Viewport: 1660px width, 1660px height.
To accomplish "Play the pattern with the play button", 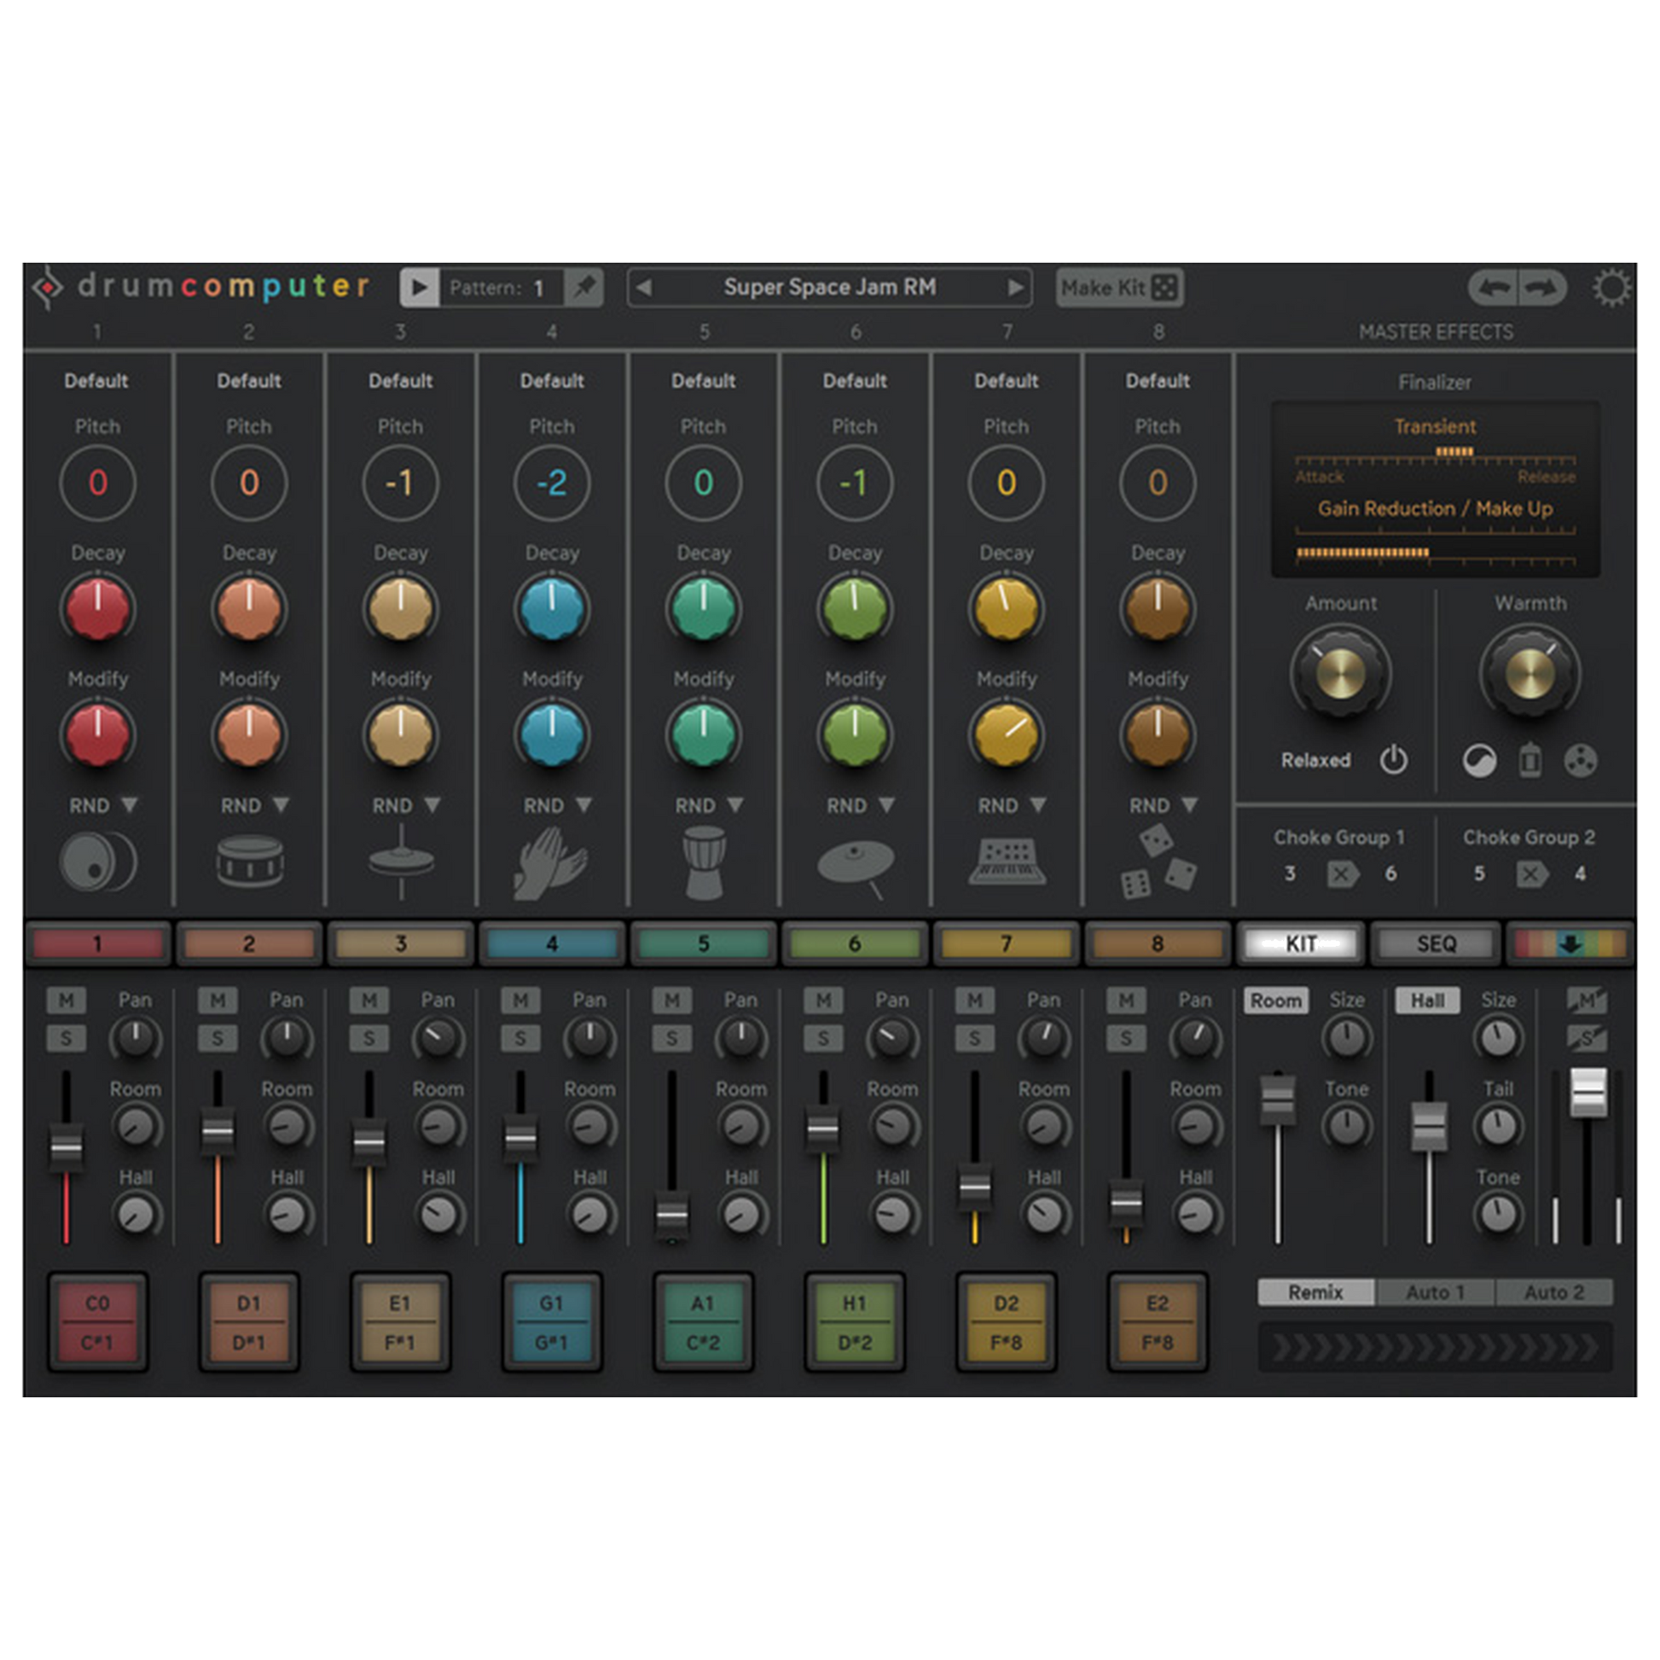I will [420, 287].
